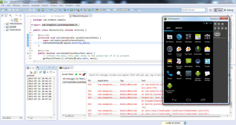The width and height of the screenshot is (236, 125).
Task: Click the New Java Package icon
Action: pos(85,10)
